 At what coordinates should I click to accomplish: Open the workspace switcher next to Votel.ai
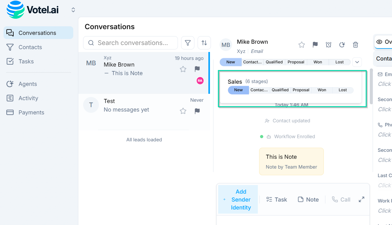73,10
